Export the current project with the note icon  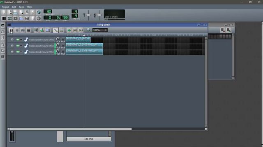pos(33,12)
